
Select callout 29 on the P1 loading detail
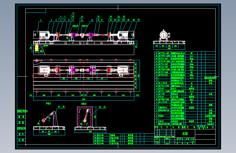(63, 107)
